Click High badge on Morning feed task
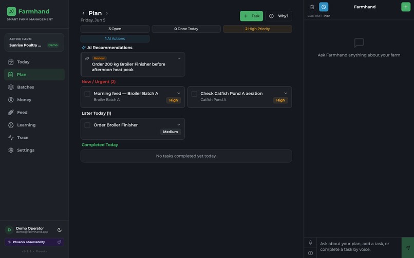 point(174,100)
